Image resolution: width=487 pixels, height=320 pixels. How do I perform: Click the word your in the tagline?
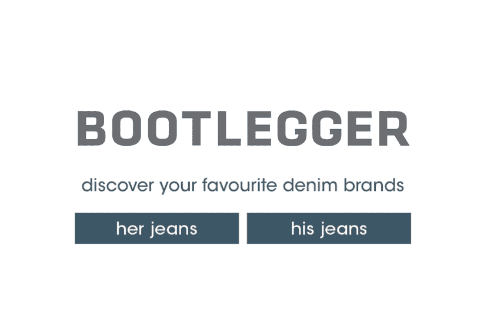click(178, 187)
